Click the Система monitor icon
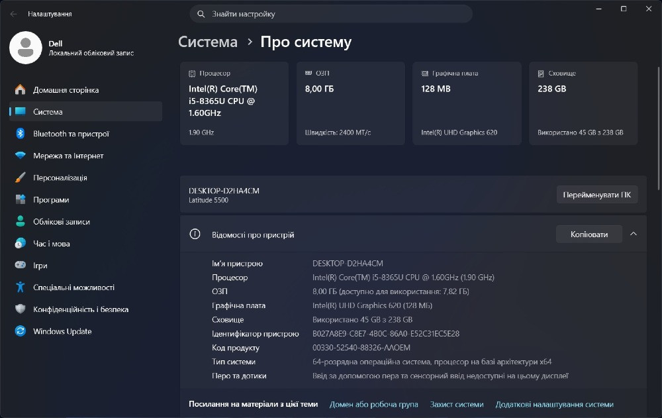The width and height of the screenshot is (662, 418). pos(21,111)
